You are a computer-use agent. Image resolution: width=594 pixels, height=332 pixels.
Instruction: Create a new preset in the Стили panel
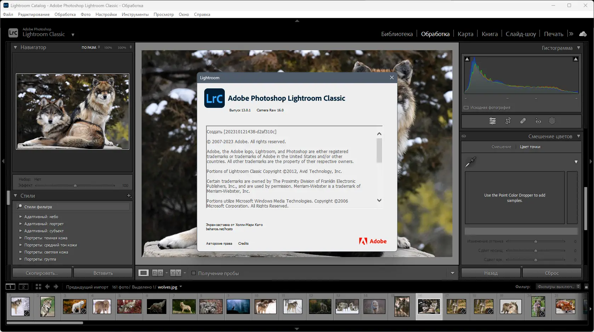click(x=129, y=196)
